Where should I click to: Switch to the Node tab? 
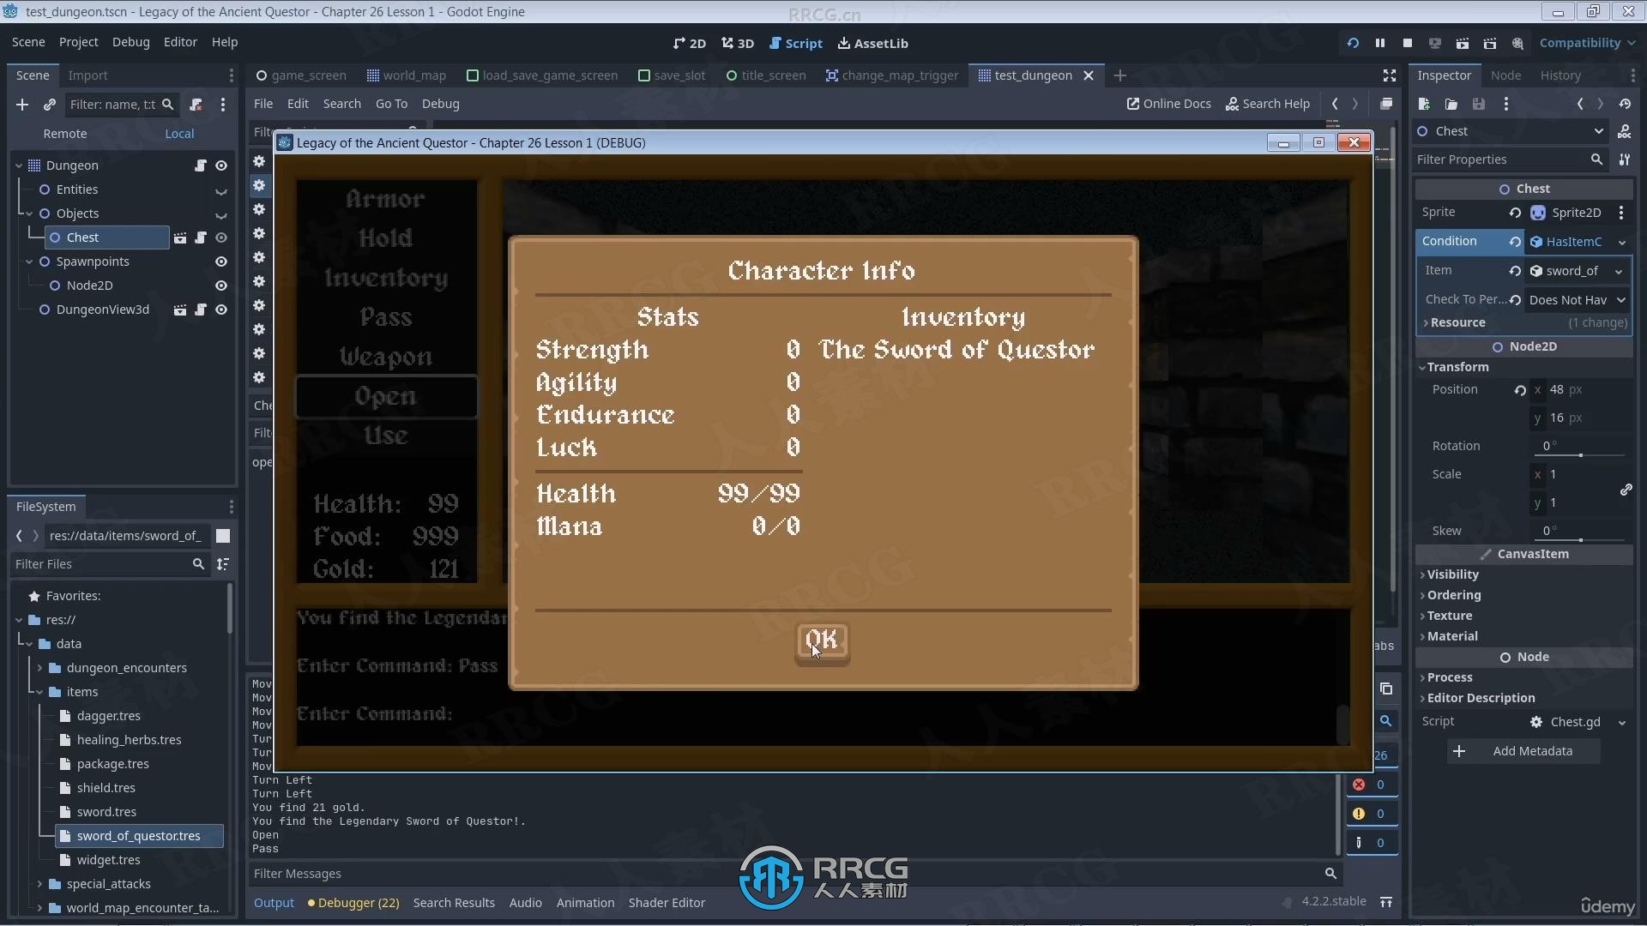[x=1505, y=75]
